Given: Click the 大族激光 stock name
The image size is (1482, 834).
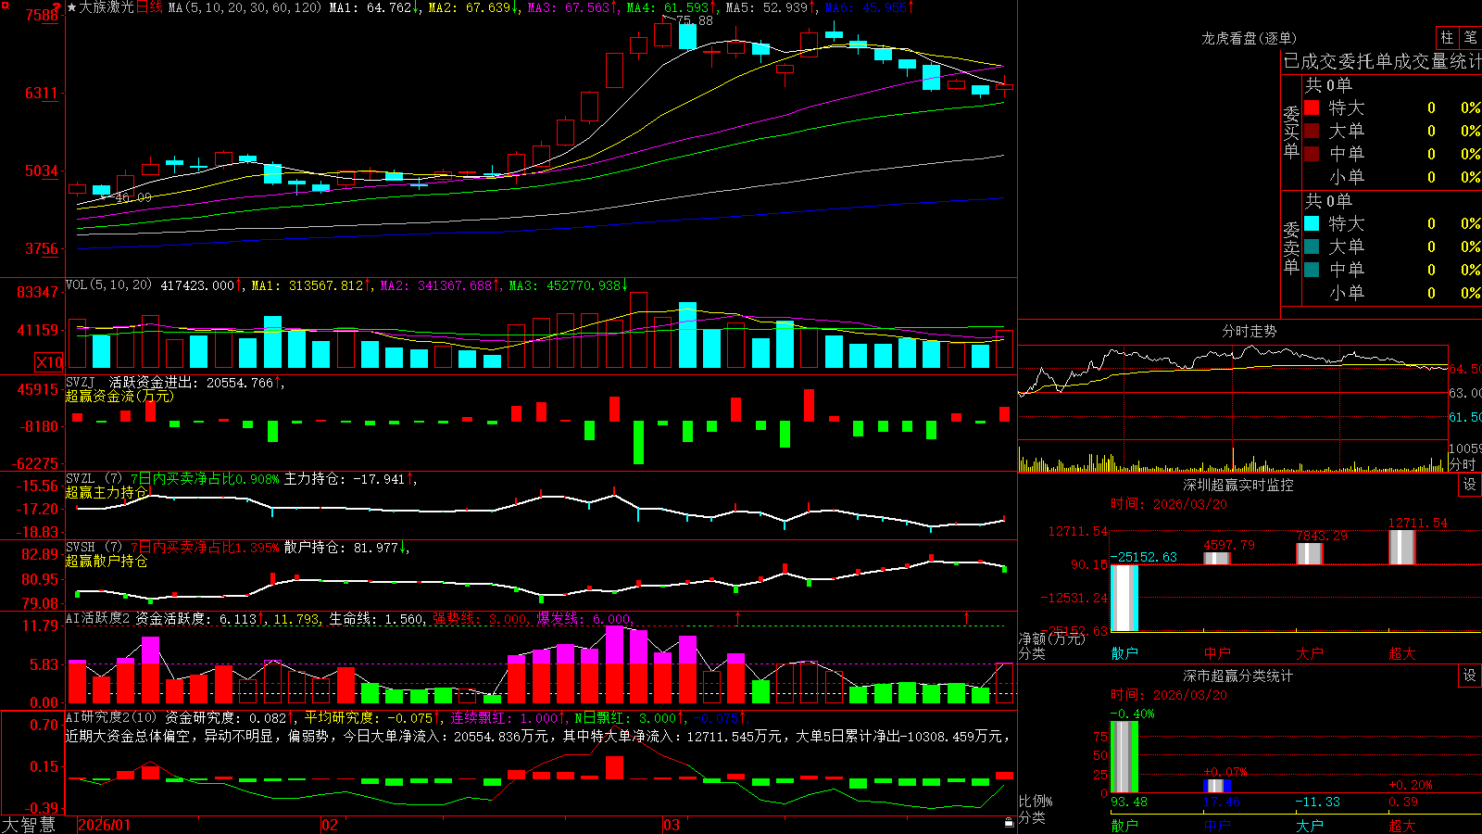Looking at the screenshot, I should (107, 7).
